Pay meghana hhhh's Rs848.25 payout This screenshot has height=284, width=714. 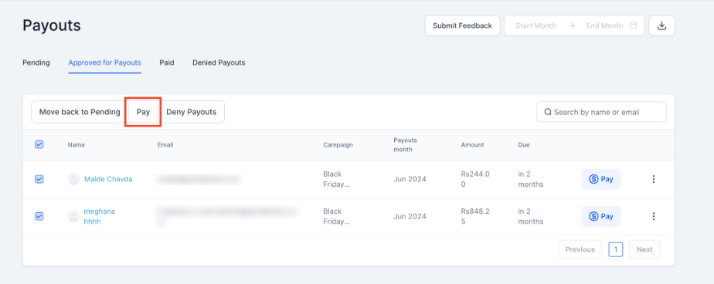point(600,216)
